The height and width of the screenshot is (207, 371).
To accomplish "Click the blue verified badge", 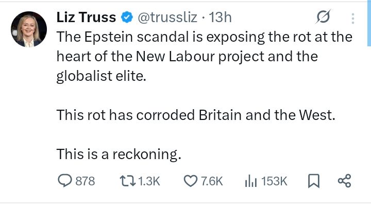I will [126, 18].
